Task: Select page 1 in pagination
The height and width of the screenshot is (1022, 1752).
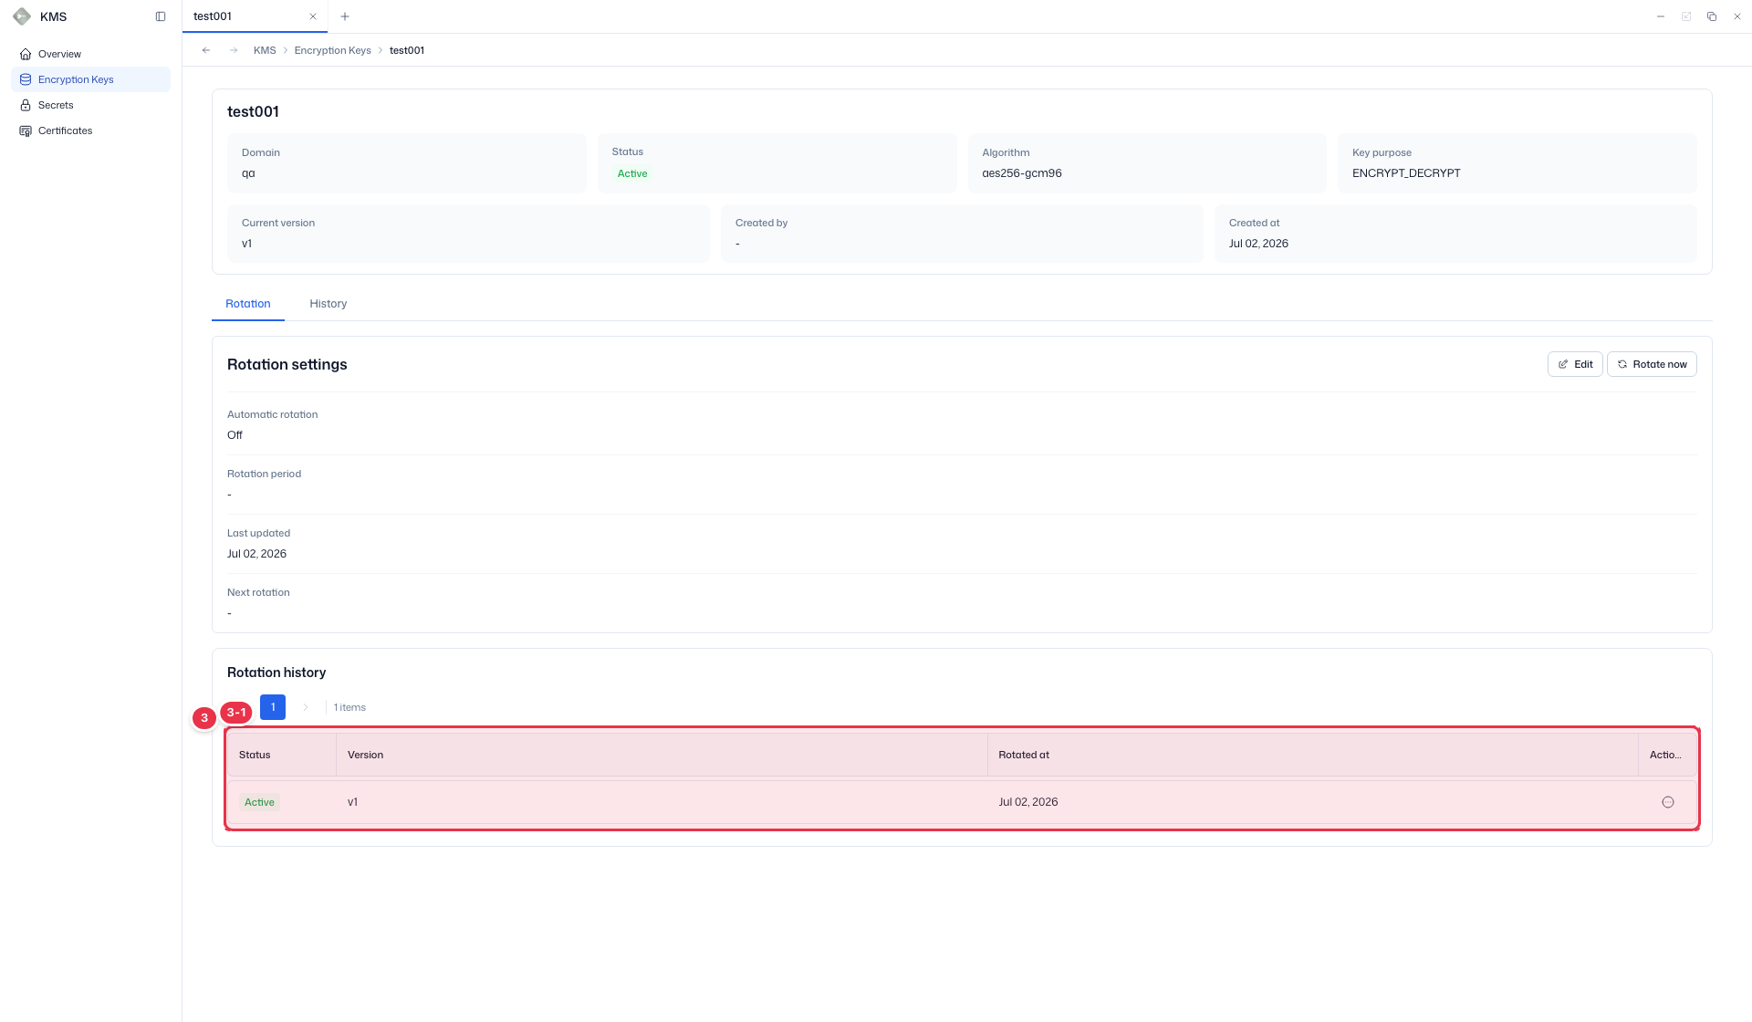Action: tap(273, 707)
